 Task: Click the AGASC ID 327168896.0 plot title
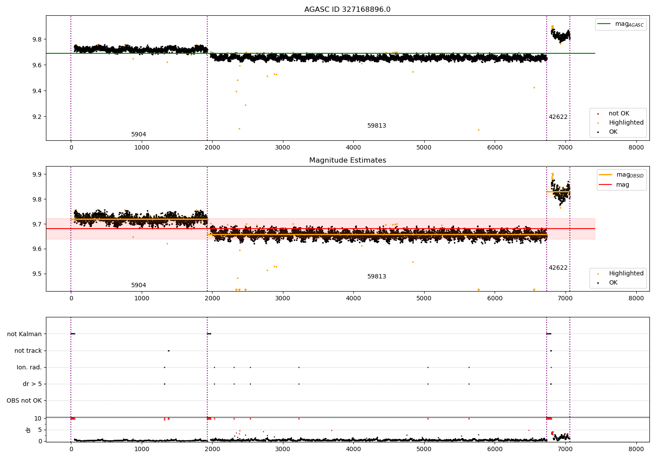(x=347, y=10)
